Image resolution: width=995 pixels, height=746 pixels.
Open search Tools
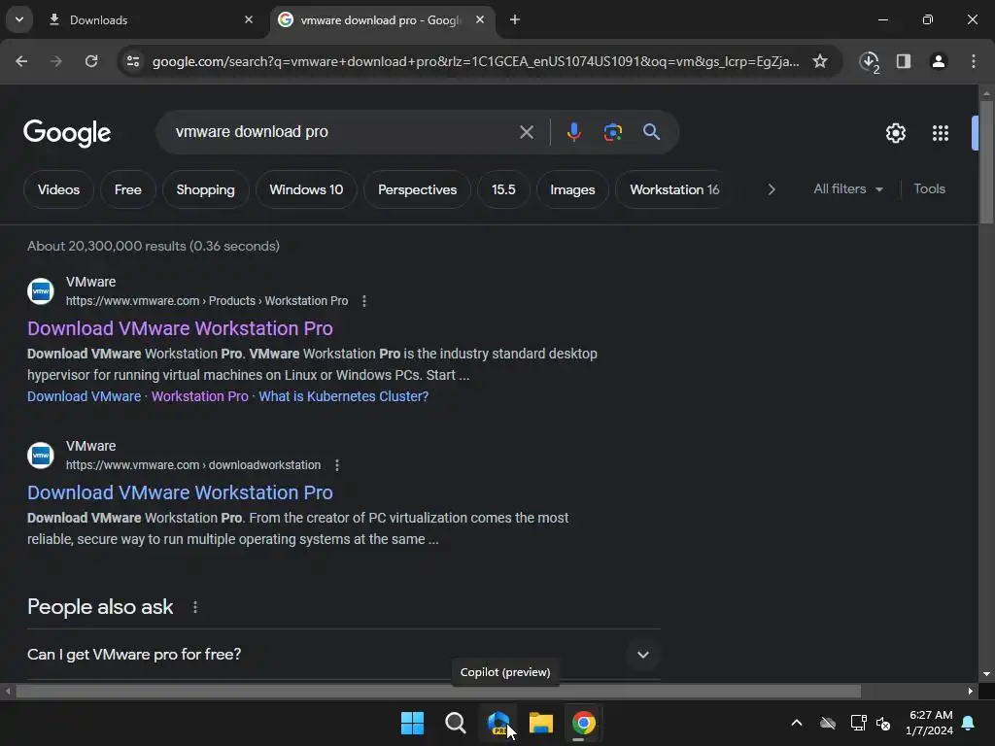[x=929, y=189]
